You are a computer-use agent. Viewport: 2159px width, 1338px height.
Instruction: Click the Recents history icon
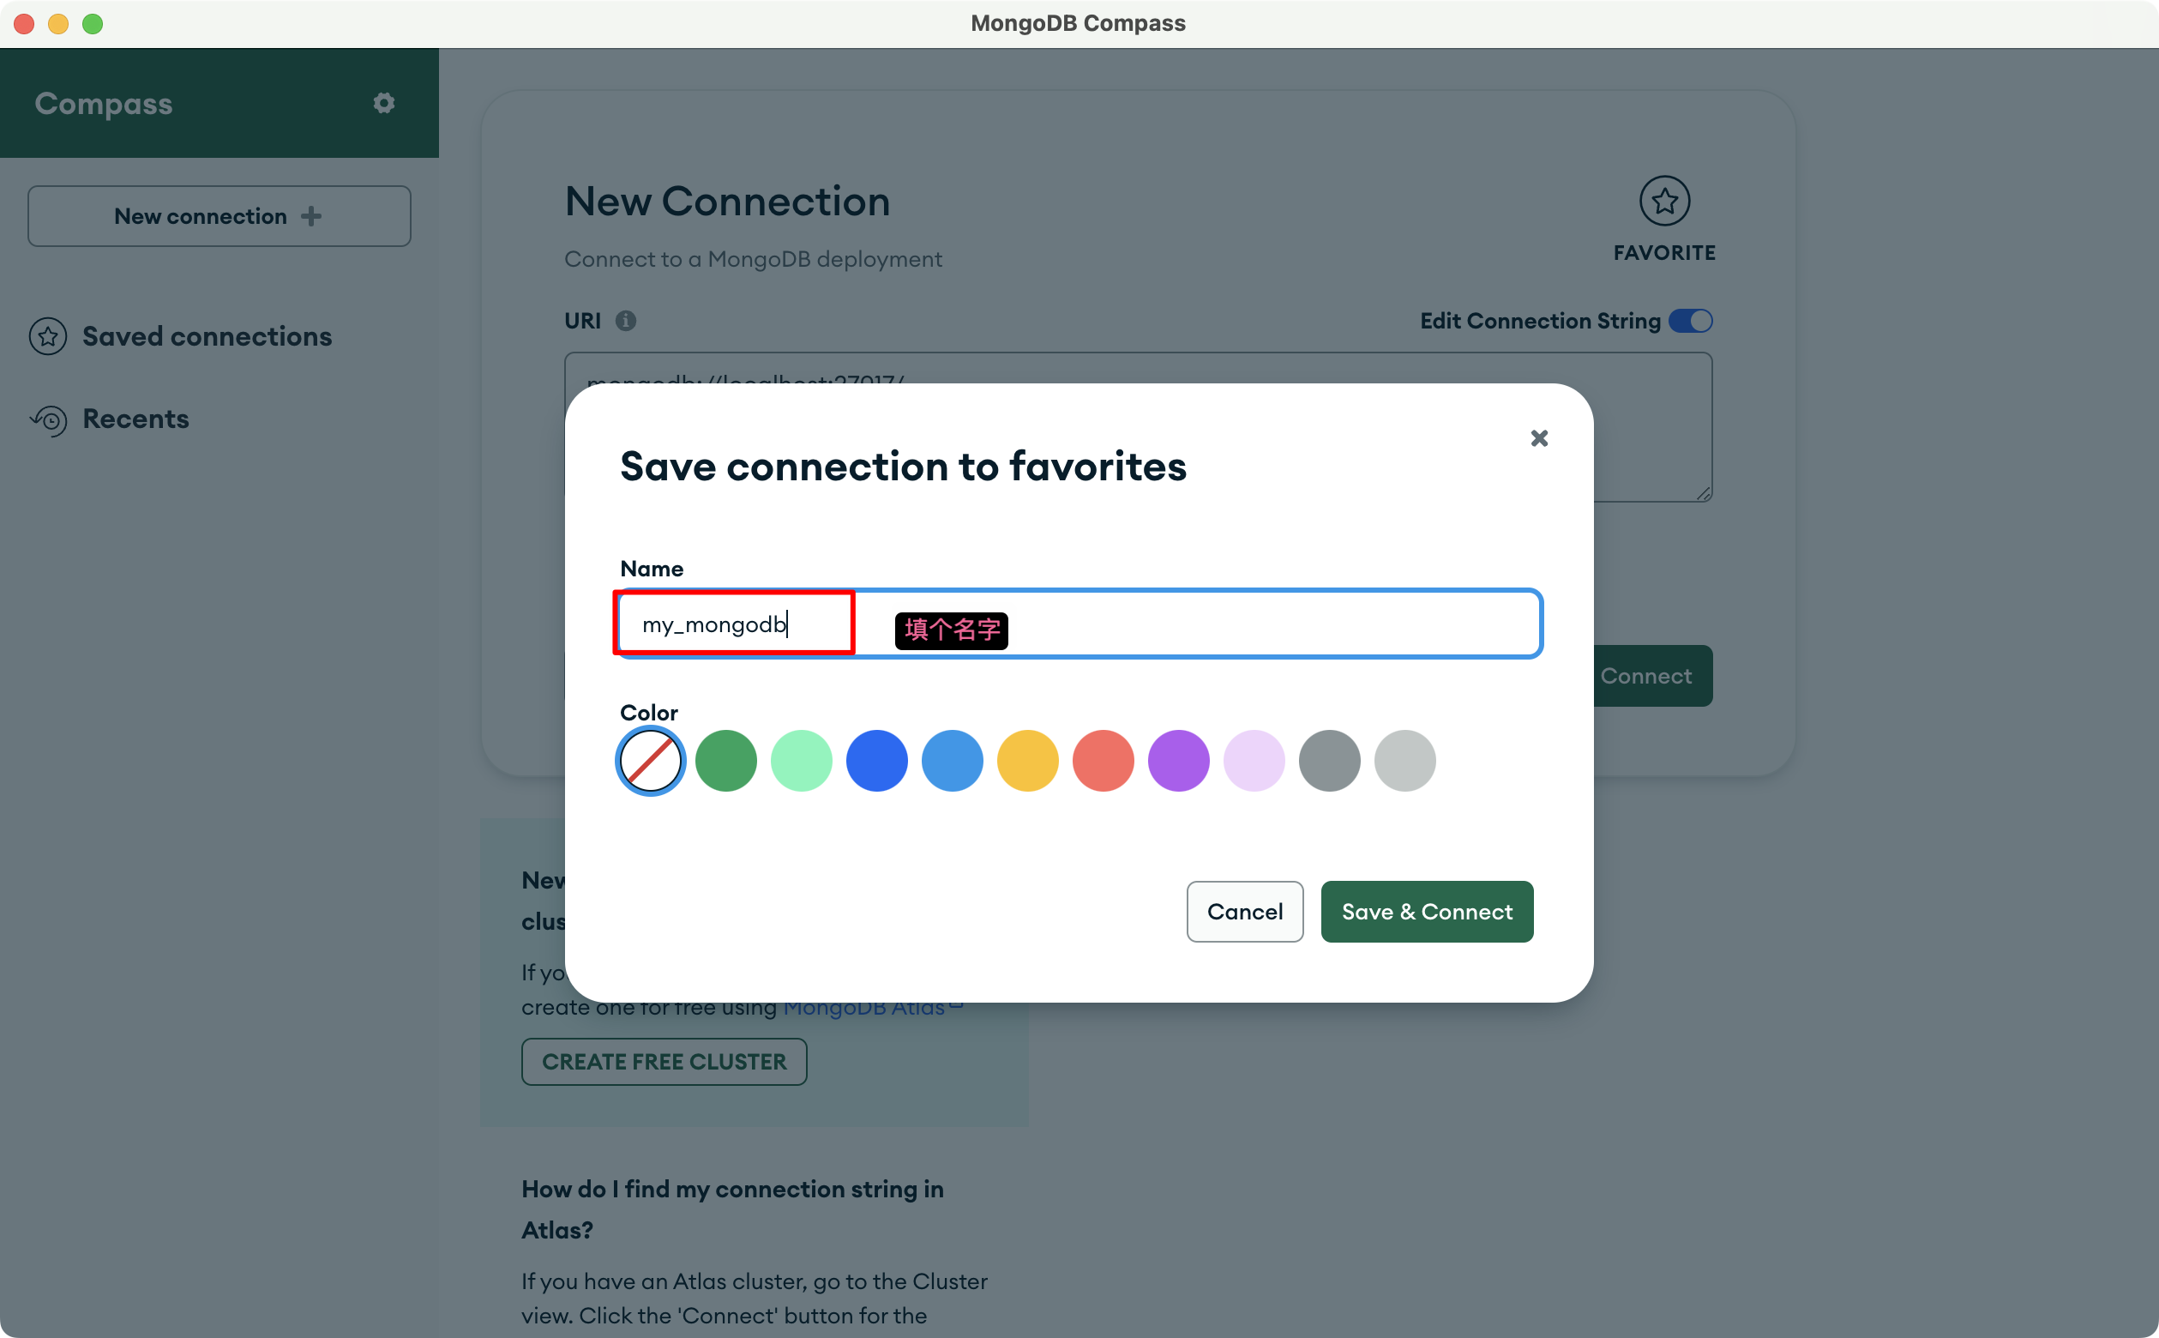coord(49,419)
